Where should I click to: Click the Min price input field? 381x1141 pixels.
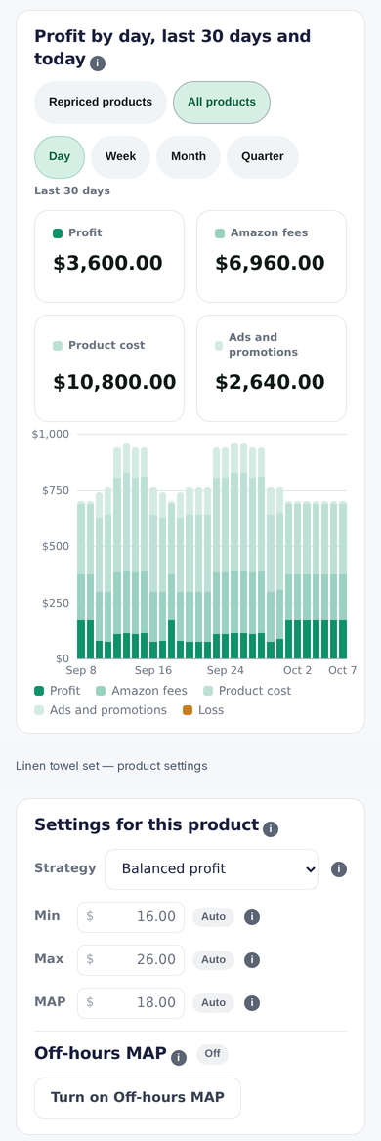[131, 917]
